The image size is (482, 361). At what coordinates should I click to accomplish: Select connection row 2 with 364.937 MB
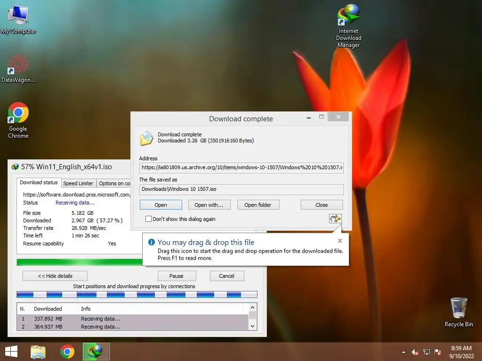pos(133,327)
